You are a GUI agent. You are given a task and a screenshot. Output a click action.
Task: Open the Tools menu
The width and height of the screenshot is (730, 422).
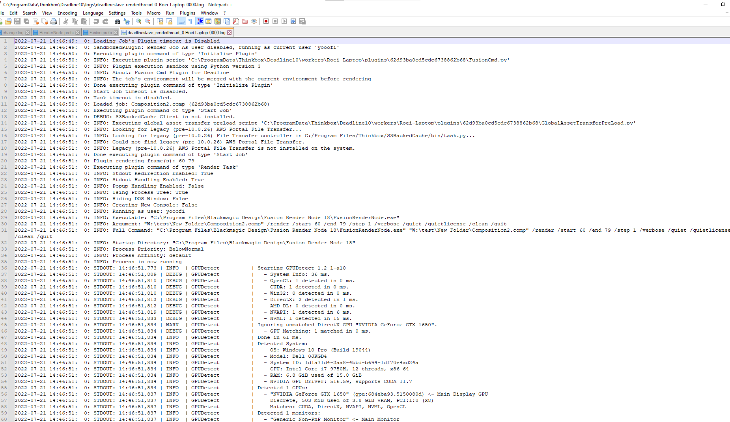pos(136,13)
